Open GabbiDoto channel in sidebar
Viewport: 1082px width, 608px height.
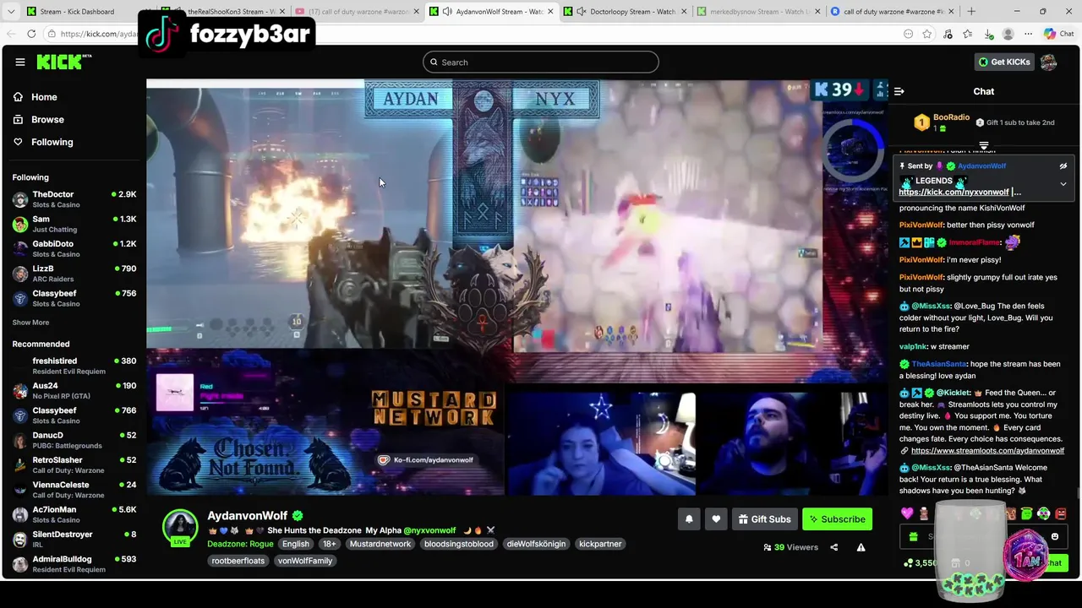pyautogui.click(x=74, y=248)
